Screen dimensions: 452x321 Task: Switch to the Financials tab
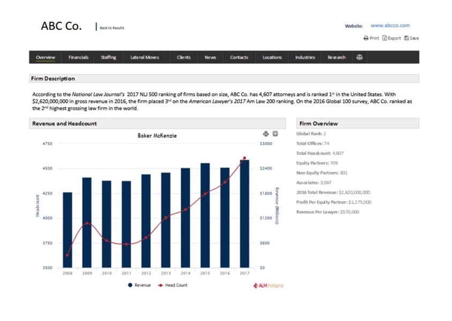click(x=78, y=57)
